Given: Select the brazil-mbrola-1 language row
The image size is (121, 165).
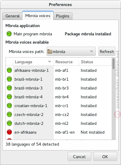Looking at the screenshot, I should [x=59, y=79].
